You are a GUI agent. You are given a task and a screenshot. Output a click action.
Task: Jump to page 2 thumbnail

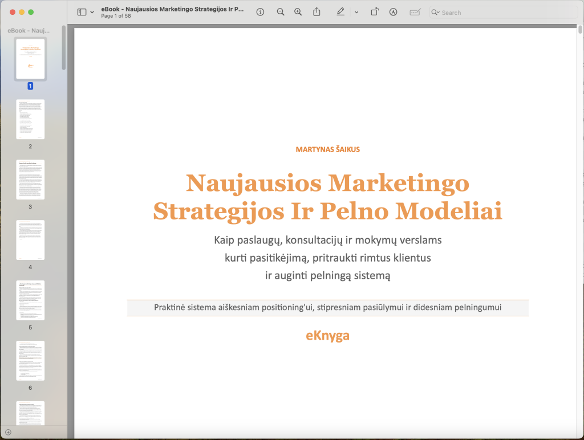tap(31, 119)
